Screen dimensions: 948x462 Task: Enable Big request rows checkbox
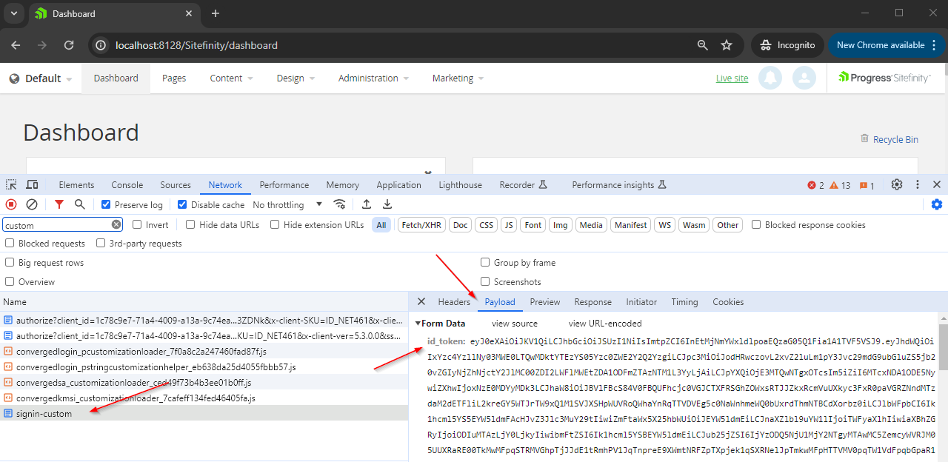pos(10,262)
